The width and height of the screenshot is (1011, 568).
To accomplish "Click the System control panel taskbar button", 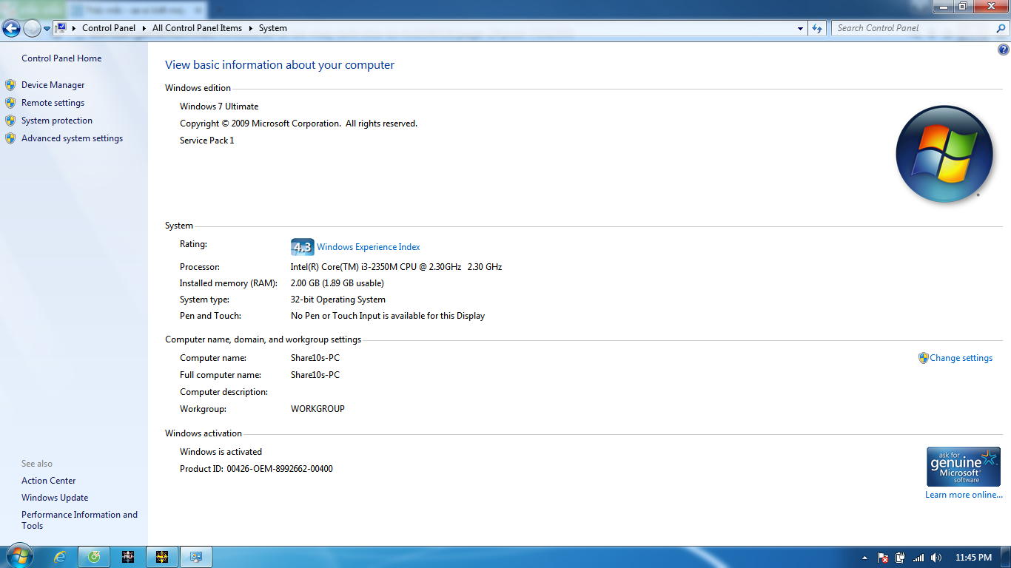I will click(x=196, y=557).
